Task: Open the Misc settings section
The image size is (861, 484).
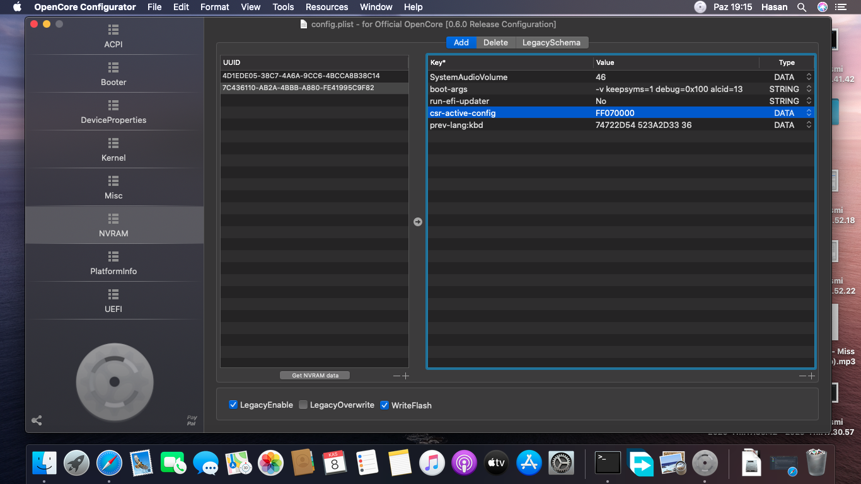Action: (x=113, y=188)
